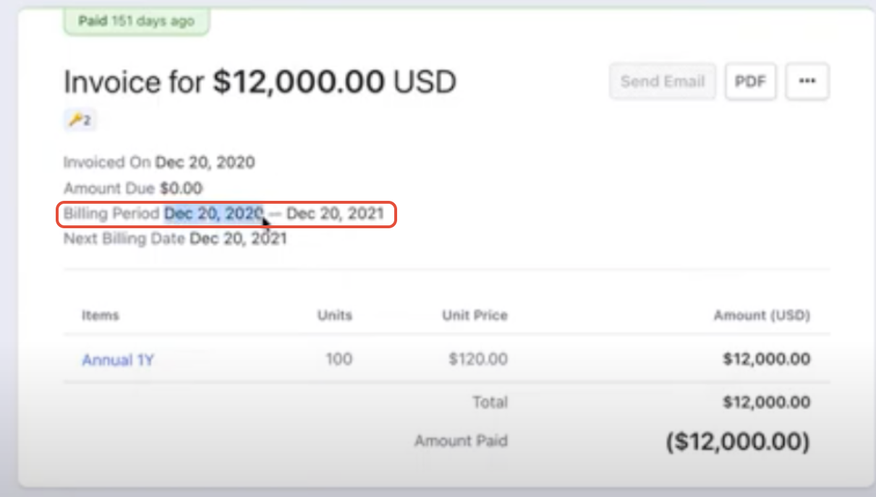Click the Next Billing Date Dec 20, 2021

[238, 238]
